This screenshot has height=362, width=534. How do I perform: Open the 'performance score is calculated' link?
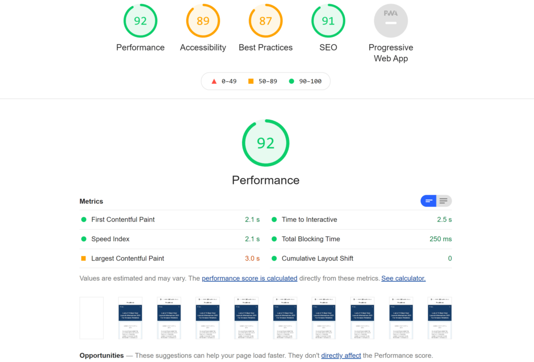click(249, 279)
